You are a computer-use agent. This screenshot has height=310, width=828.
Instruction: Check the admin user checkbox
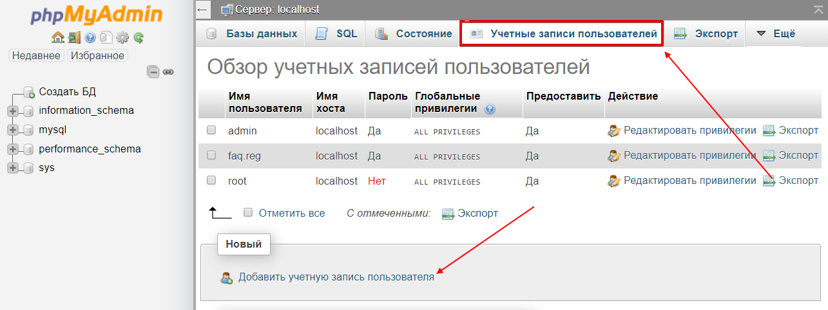pos(211,131)
